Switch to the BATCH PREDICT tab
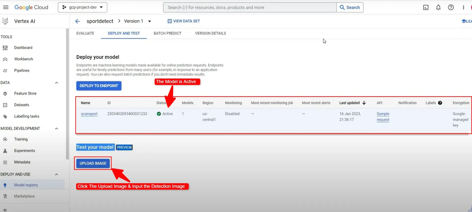Image resolution: width=472 pixels, height=212 pixels. 167,33
